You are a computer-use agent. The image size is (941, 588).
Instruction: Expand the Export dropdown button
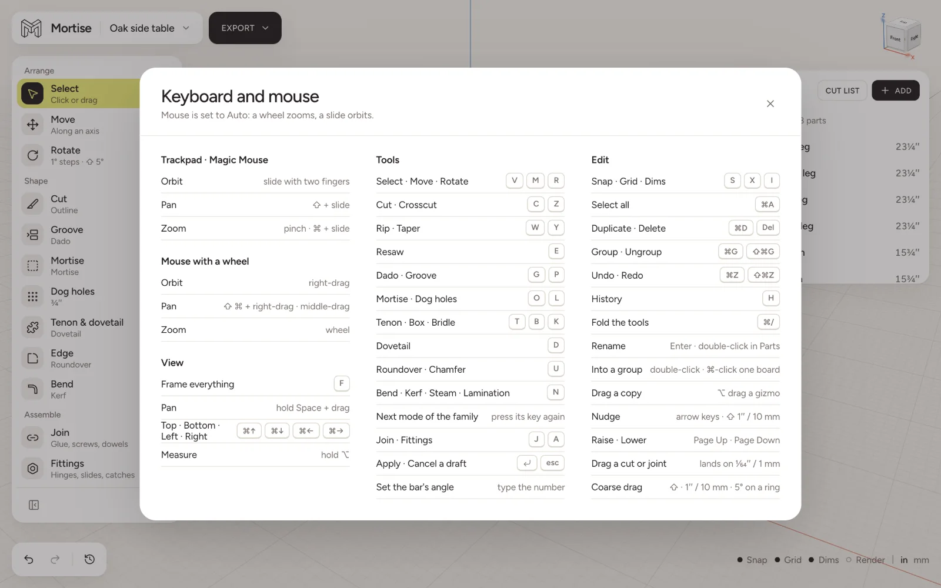[245, 28]
